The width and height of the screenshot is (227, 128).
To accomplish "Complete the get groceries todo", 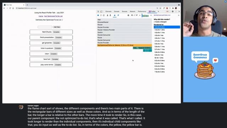I will tap(57, 43).
